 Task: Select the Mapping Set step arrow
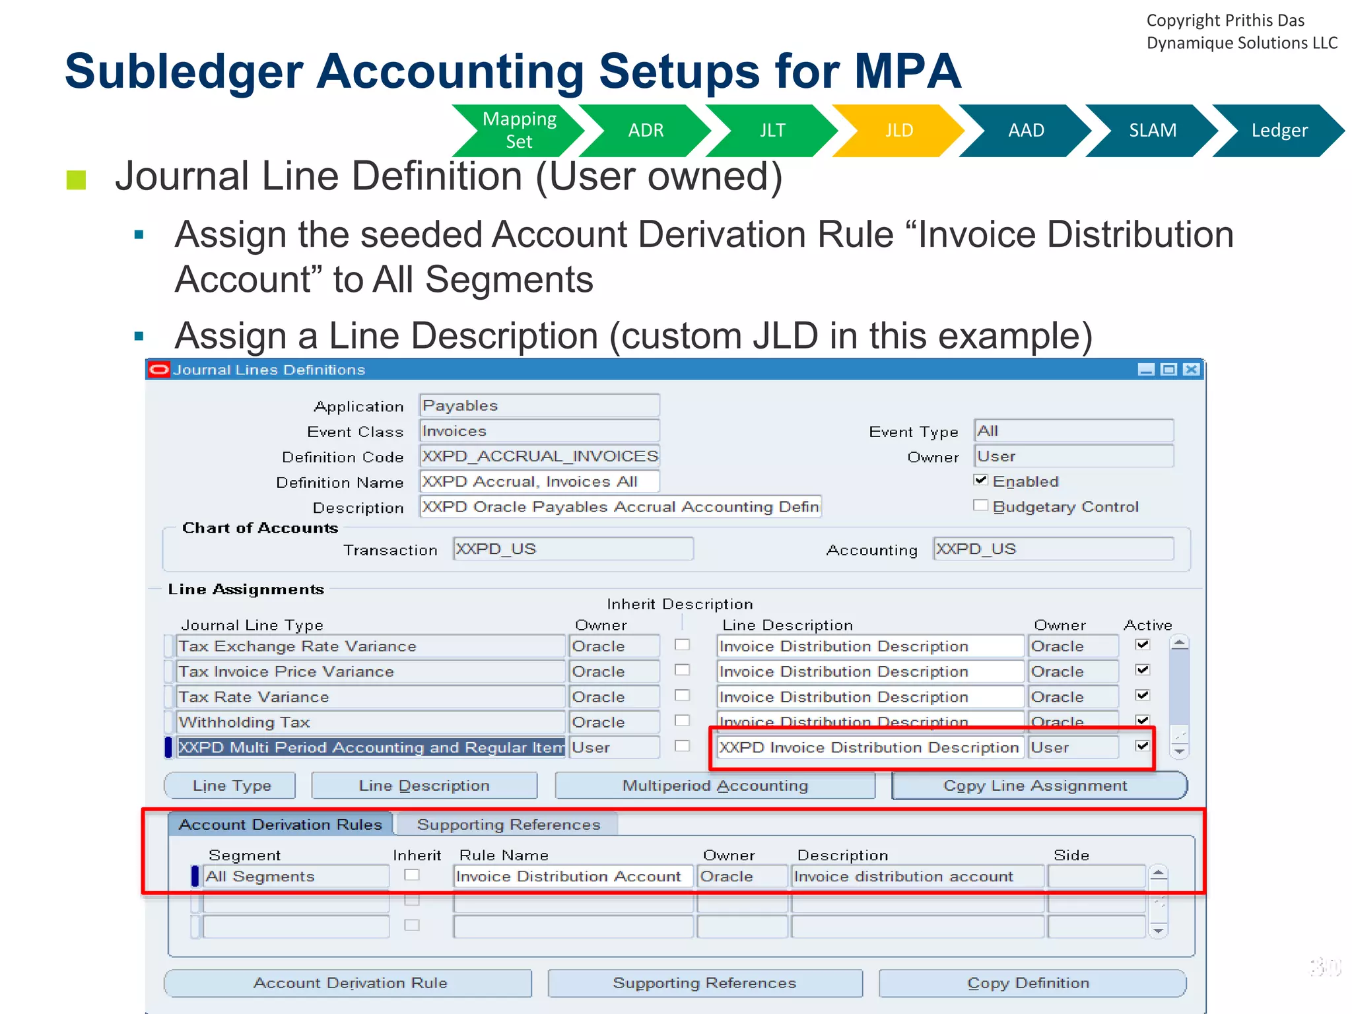[519, 130]
